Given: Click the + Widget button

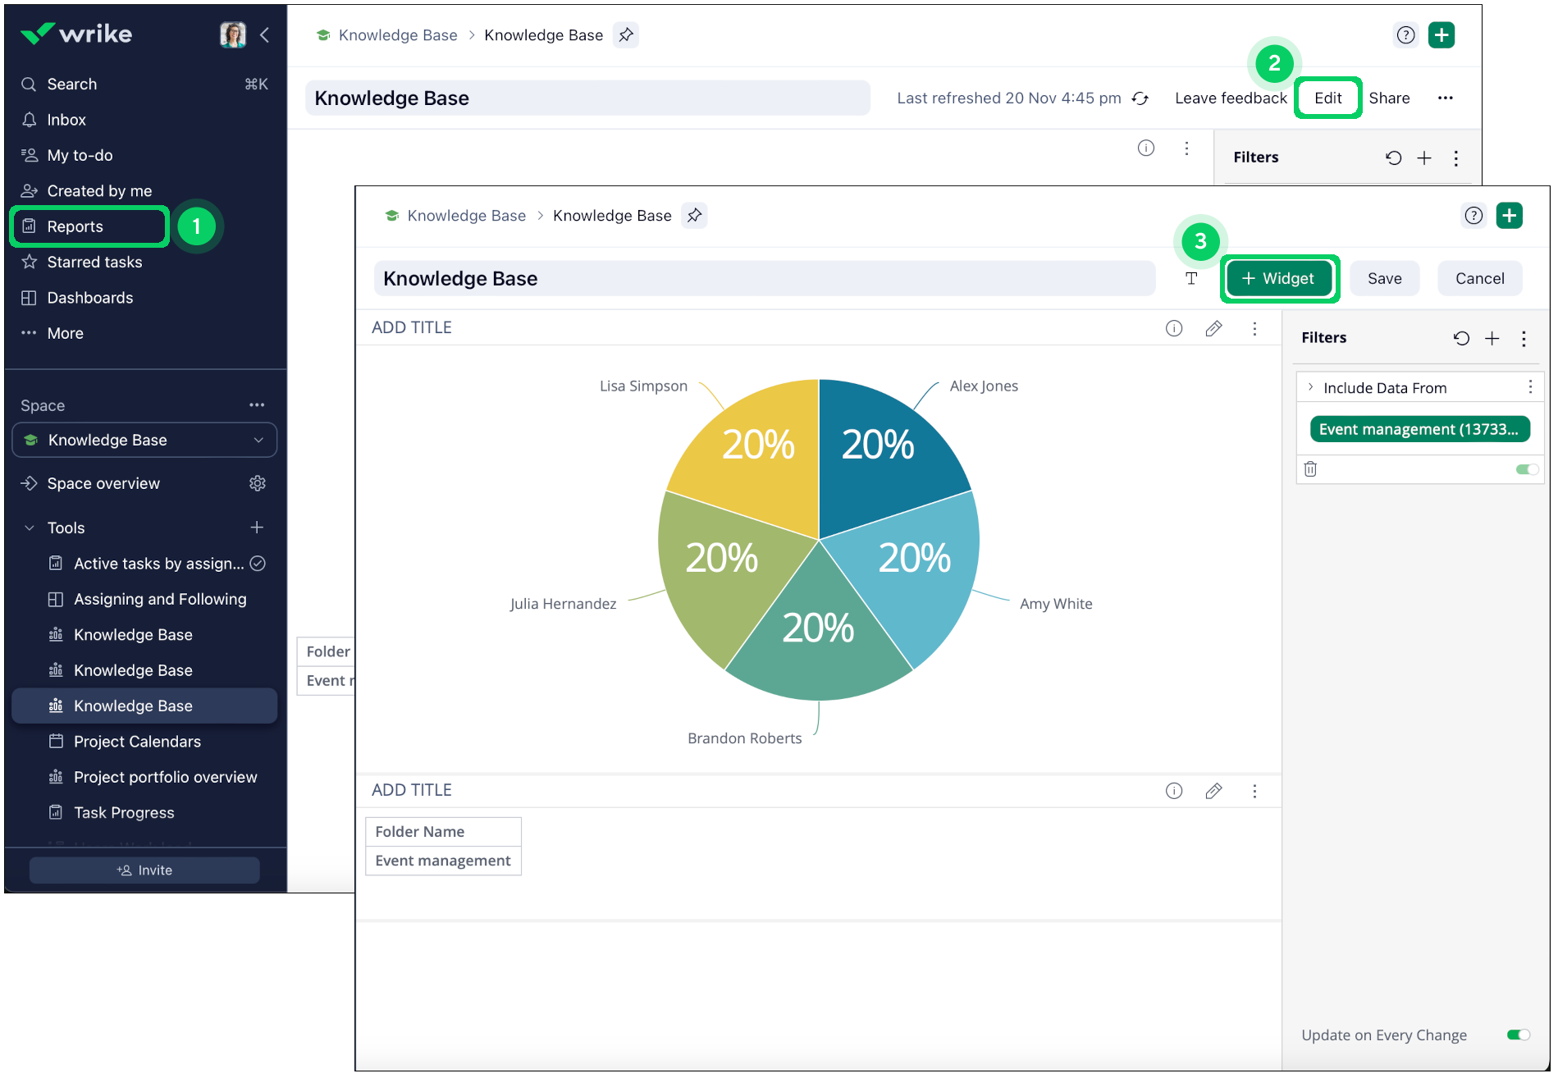Looking at the screenshot, I should click(1278, 278).
